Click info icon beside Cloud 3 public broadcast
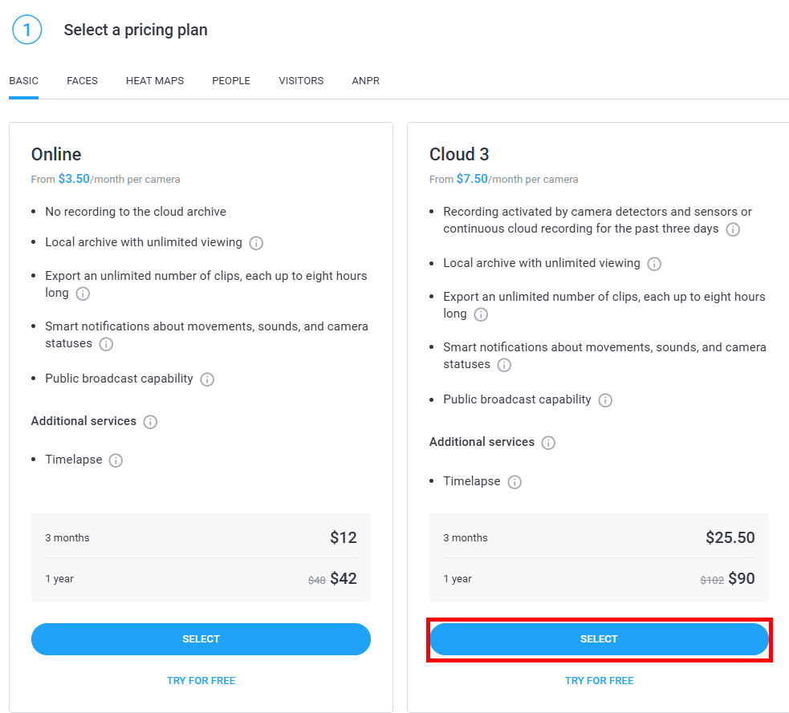The height and width of the screenshot is (713, 789). tap(605, 400)
